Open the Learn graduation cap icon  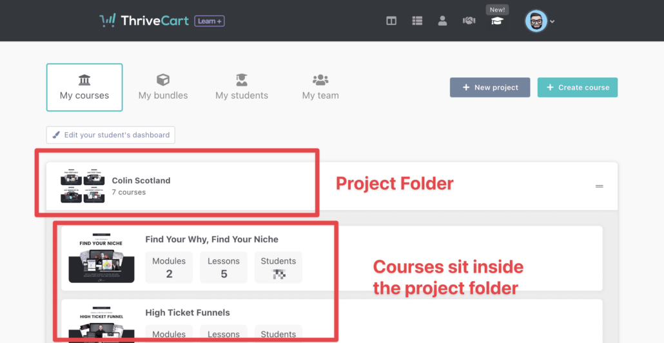pyautogui.click(x=497, y=21)
